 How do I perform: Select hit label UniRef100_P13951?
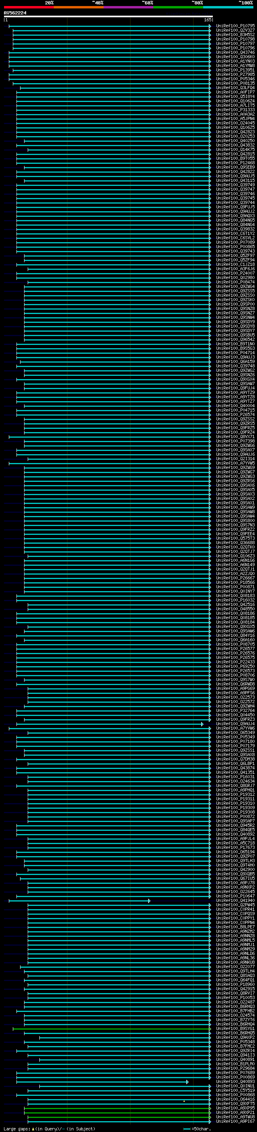coord(235,70)
